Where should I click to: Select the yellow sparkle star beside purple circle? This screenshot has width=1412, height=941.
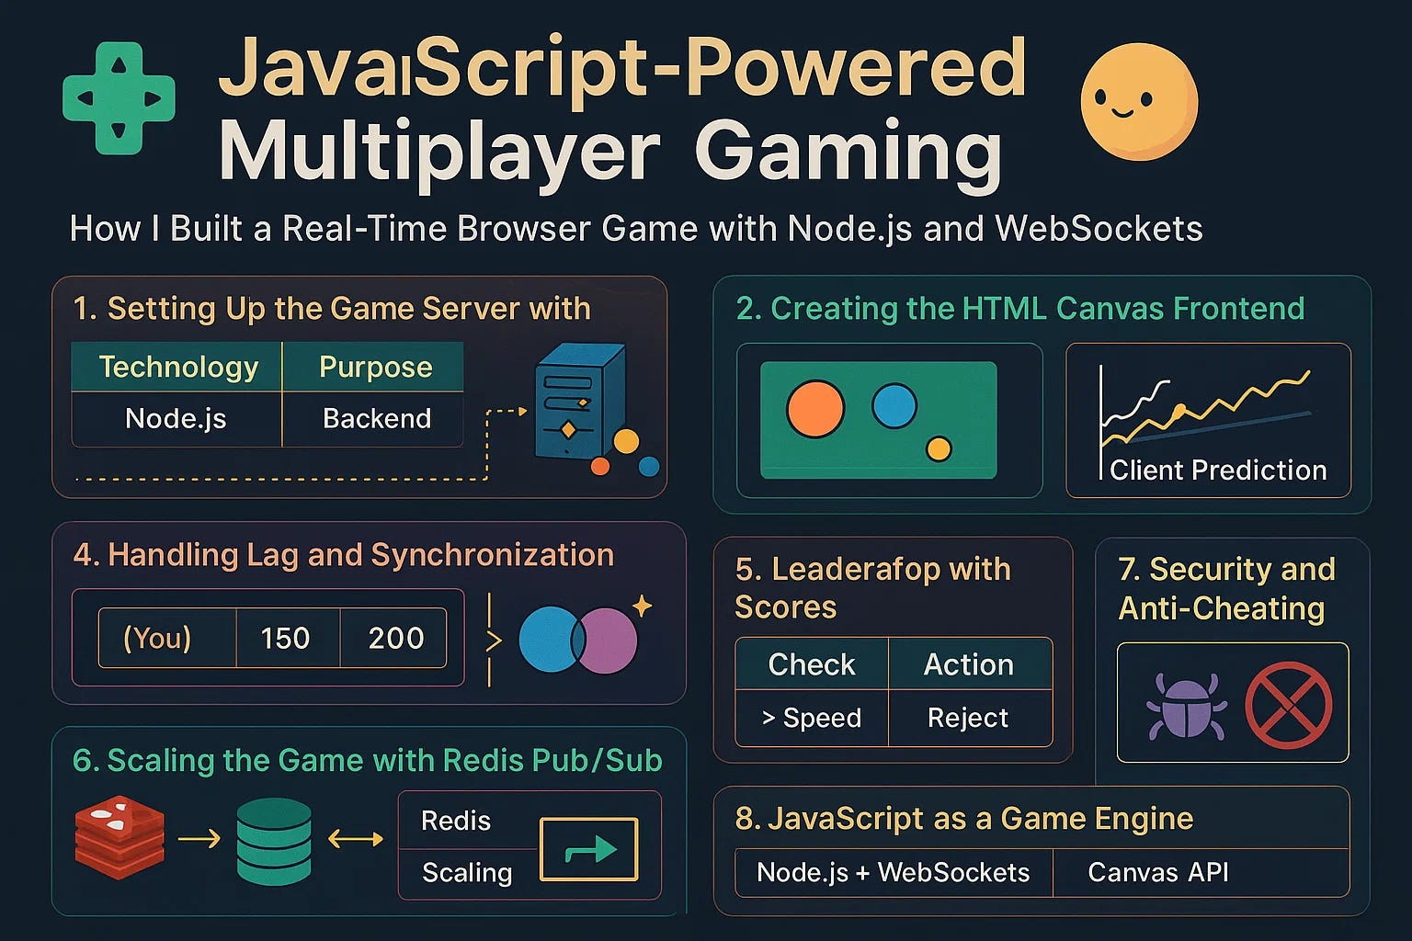click(642, 606)
